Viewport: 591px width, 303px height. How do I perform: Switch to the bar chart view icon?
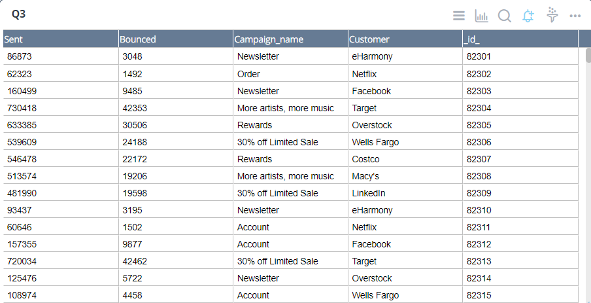(x=481, y=16)
